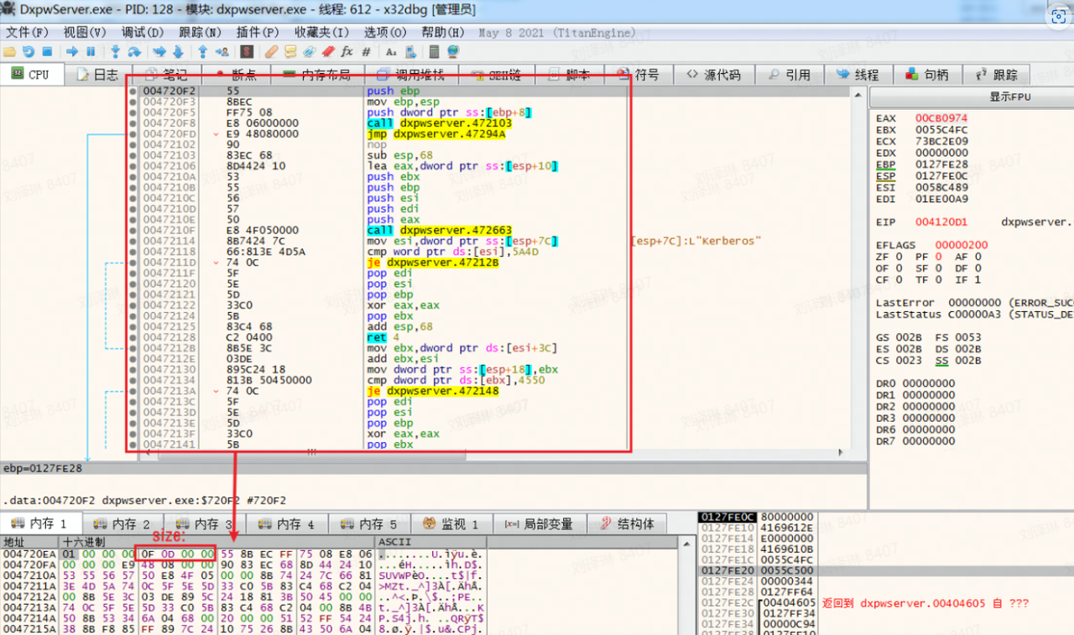
Task: Switch to the 内存 2 dump tab
Action: 124,524
